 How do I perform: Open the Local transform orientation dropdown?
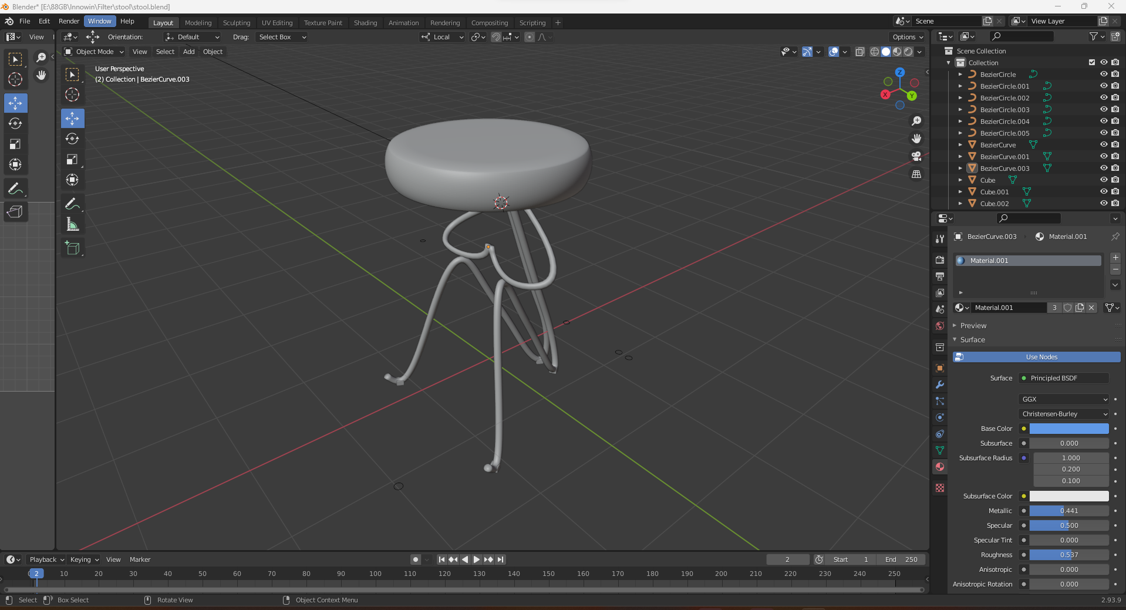(x=442, y=37)
